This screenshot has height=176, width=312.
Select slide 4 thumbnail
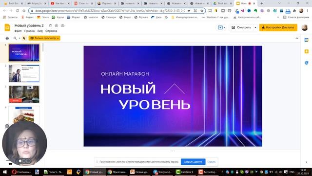click(24, 115)
